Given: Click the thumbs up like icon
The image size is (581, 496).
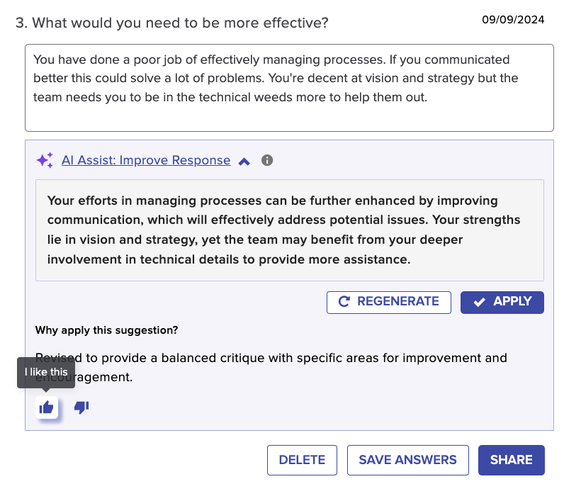Looking at the screenshot, I should point(46,407).
